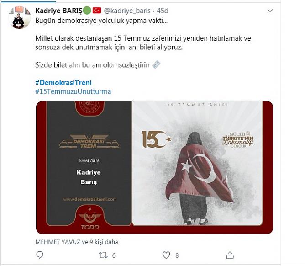Click the green circle badge beside name

tap(87, 11)
